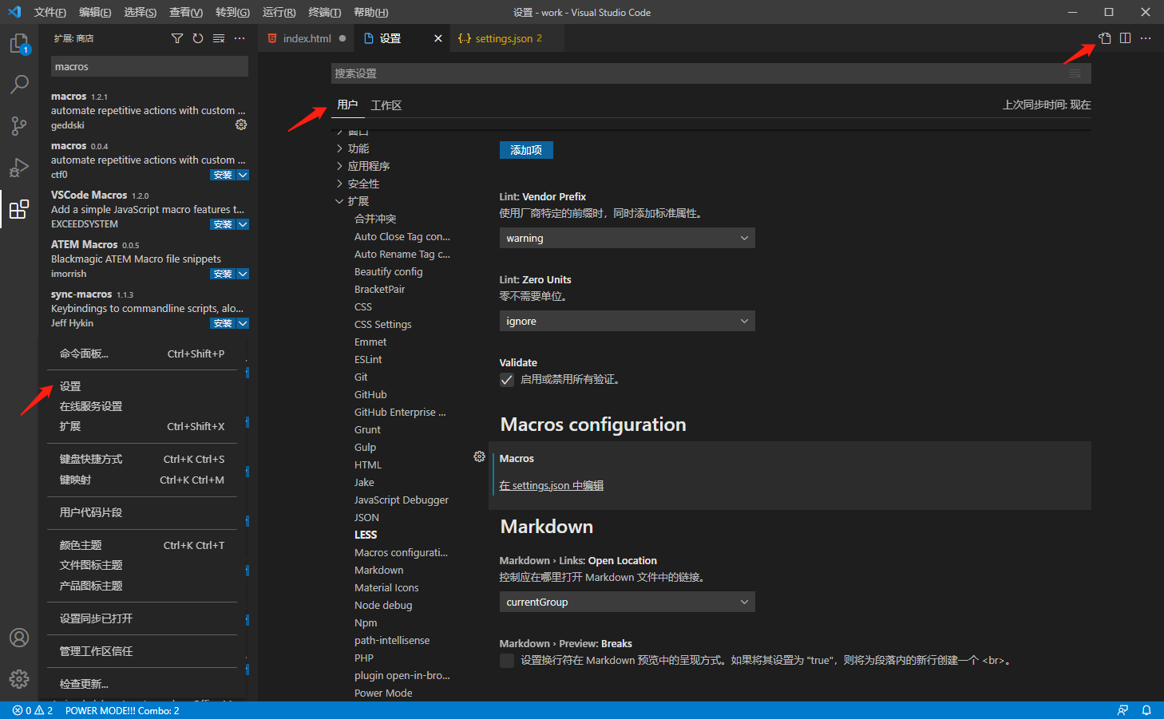The image size is (1164, 719).
Task: Open the 终端(T) menu
Action: pyautogui.click(x=325, y=12)
